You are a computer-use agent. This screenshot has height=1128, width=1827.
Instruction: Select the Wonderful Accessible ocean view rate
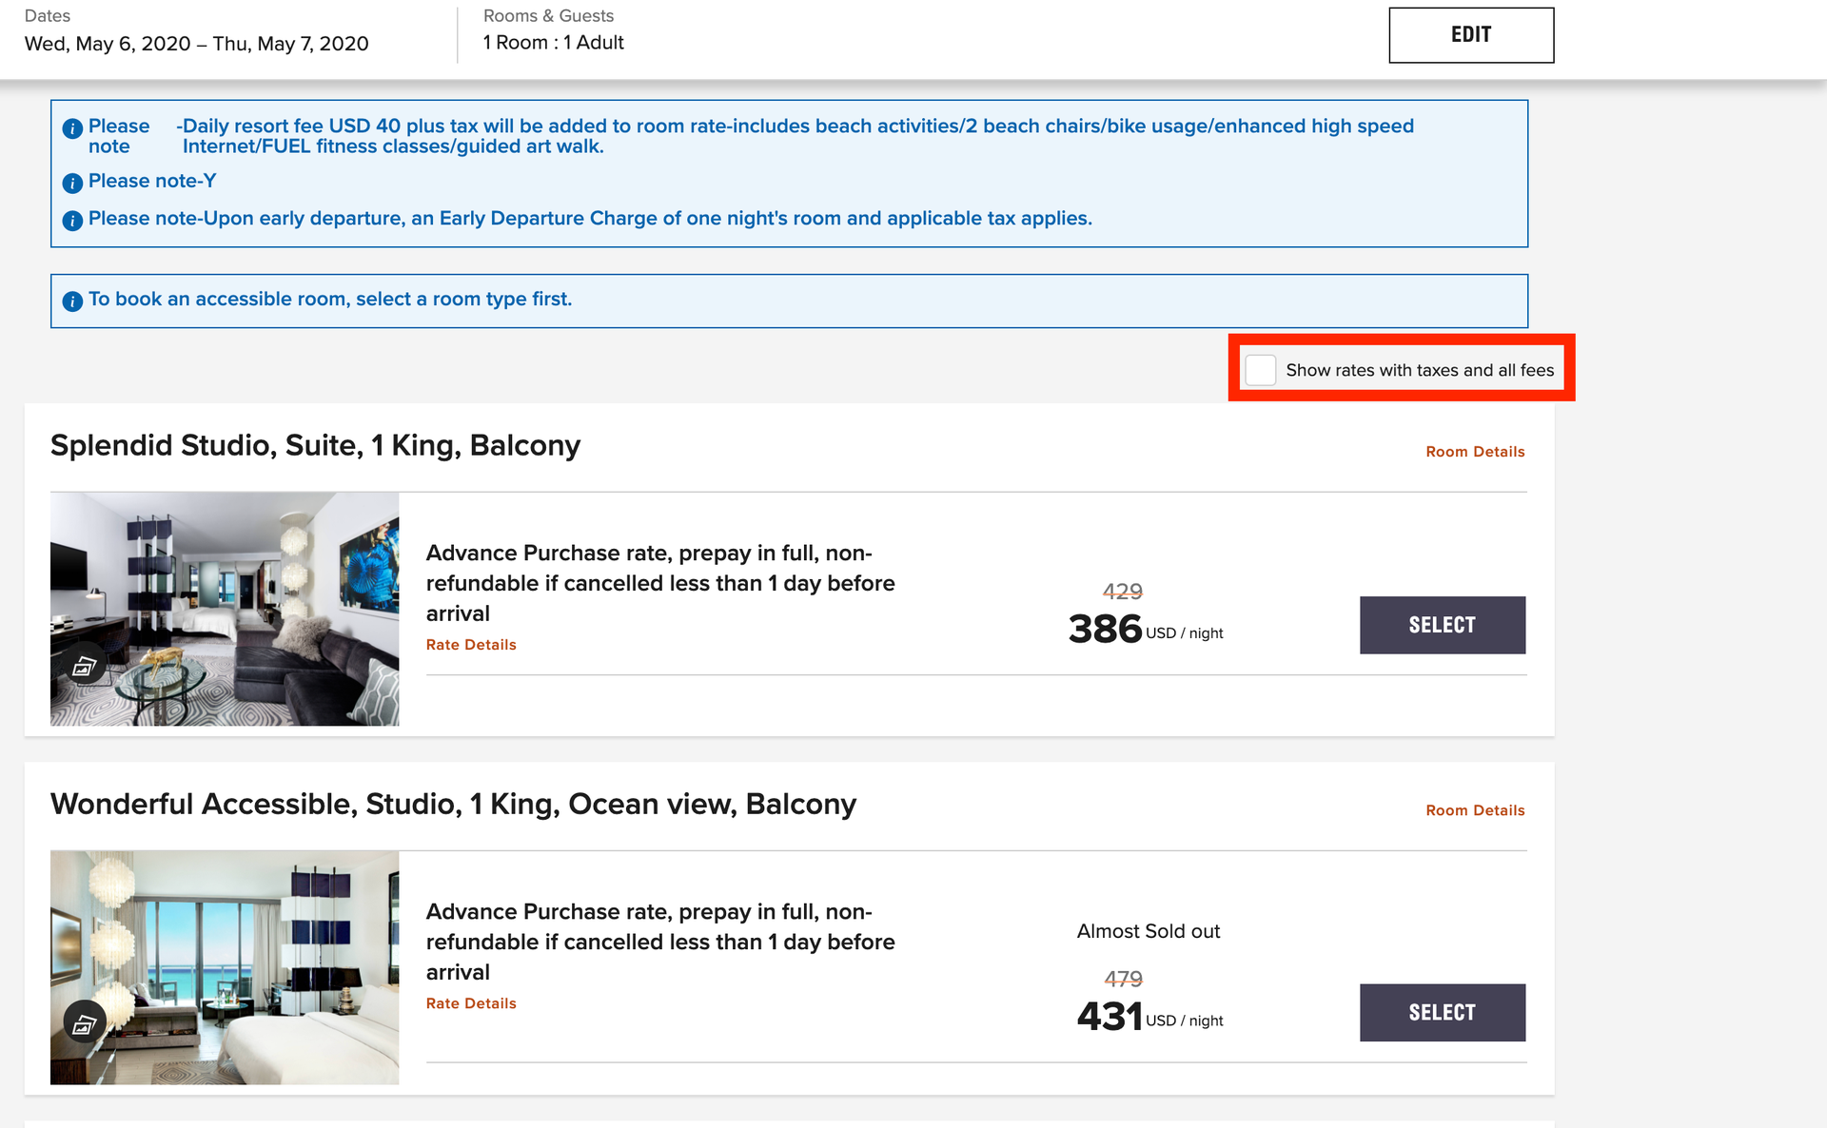click(x=1442, y=1012)
